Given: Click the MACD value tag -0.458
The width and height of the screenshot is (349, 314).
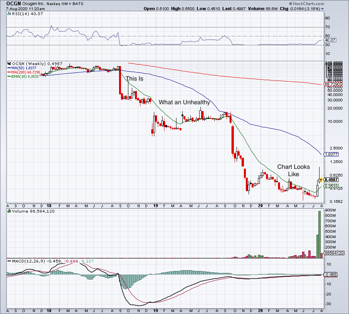Looking at the screenshot, I should 330,275.
